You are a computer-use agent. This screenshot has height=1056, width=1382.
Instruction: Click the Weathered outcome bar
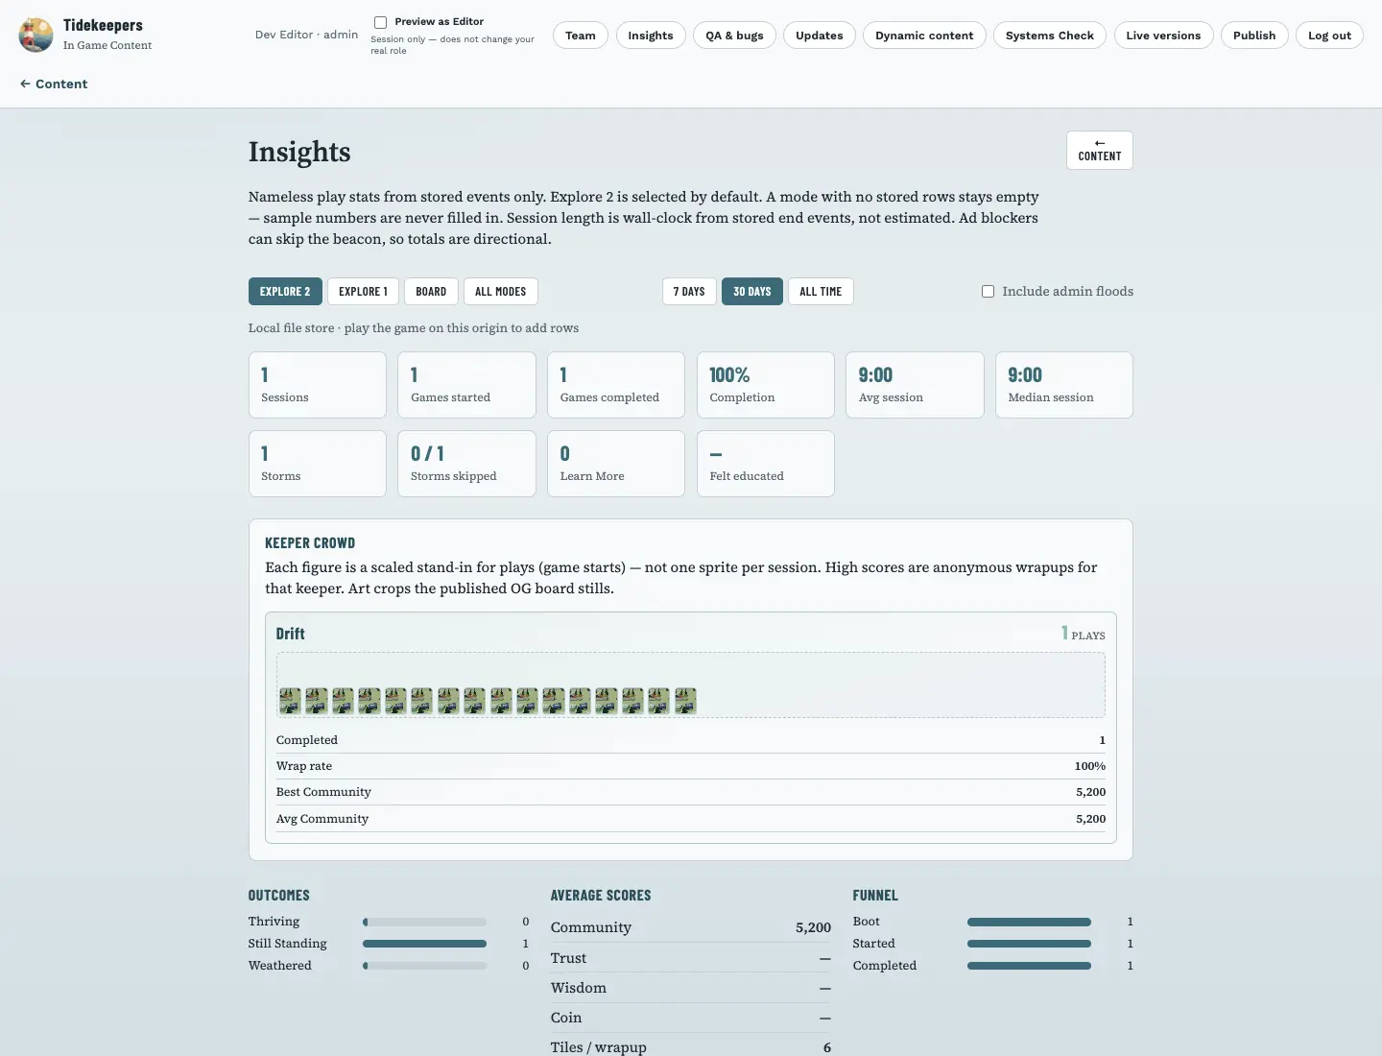coord(424,966)
